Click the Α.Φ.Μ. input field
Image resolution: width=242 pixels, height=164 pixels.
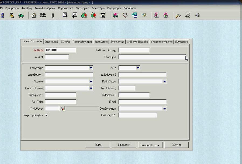click(57, 57)
